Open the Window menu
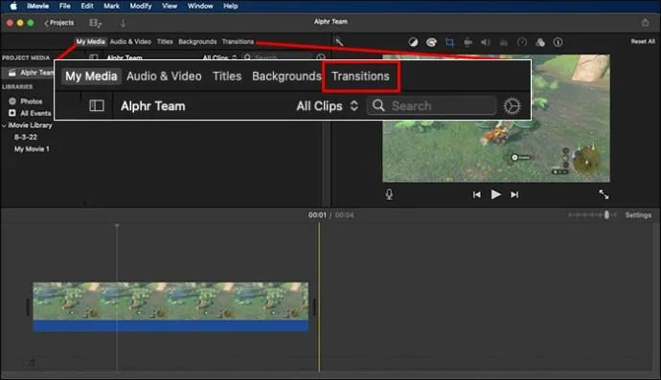The image size is (661, 380). point(200,6)
